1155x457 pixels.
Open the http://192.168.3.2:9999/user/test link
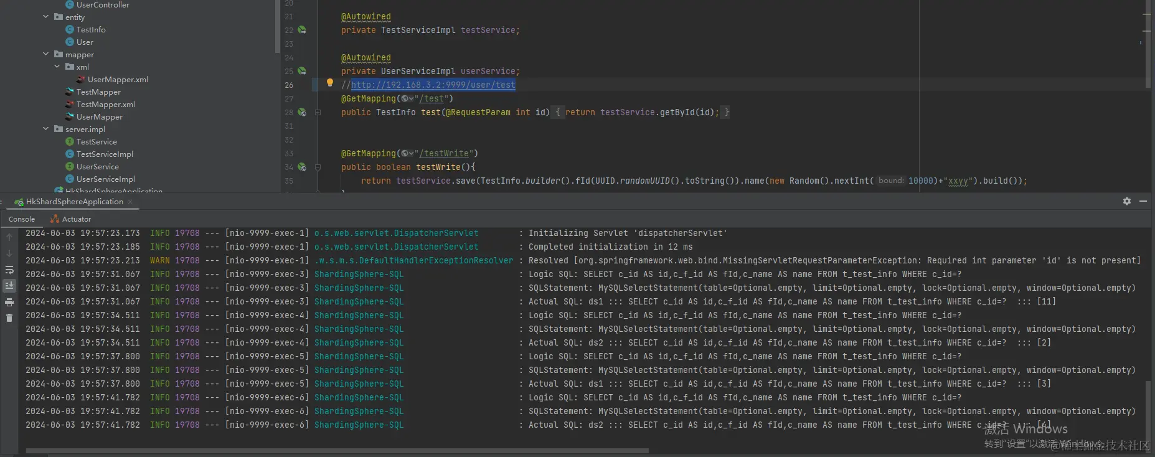433,85
